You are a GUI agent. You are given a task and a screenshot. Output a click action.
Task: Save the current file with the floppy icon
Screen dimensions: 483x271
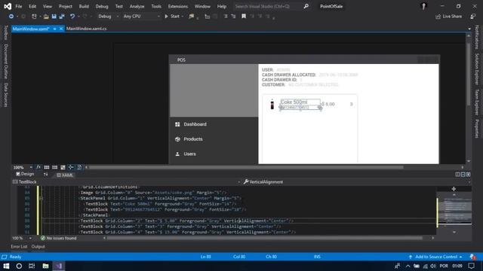click(54, 17)
